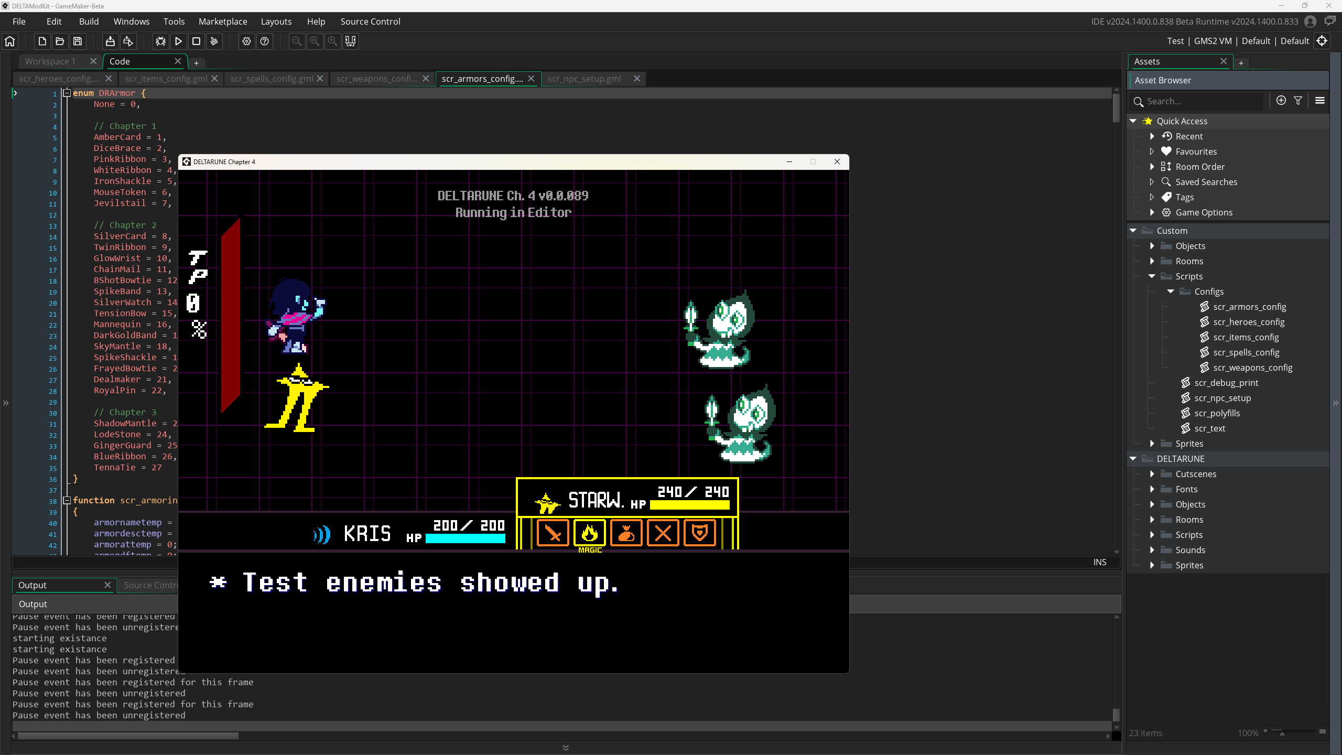The width and height of the screenshot is (1342, 755).
Task: Open the Build menu
Action: point(89,21)
